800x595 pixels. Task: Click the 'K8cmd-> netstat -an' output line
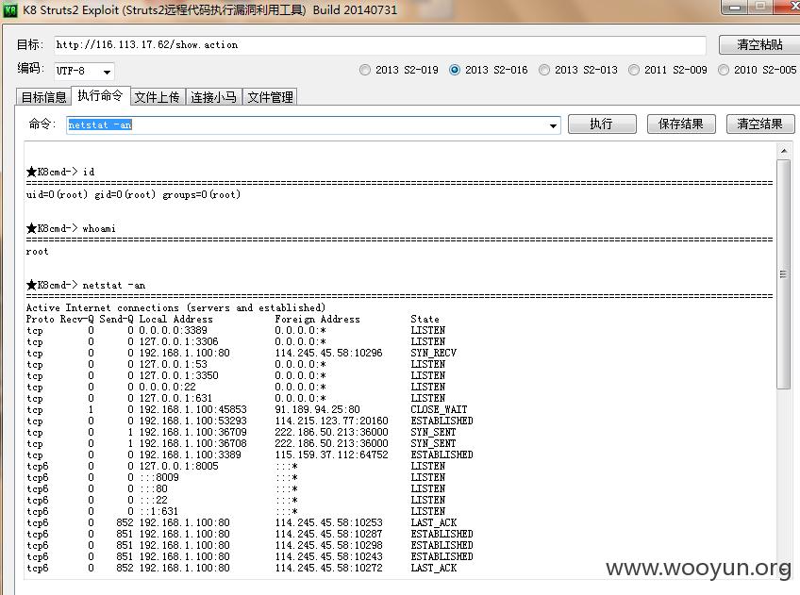pyautogui.click(x=86, y=285)
